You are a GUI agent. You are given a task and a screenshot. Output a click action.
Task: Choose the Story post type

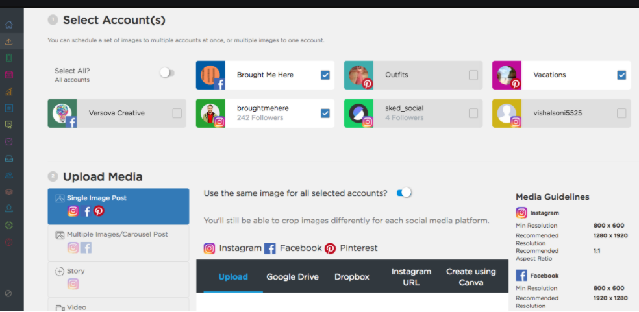118,280
